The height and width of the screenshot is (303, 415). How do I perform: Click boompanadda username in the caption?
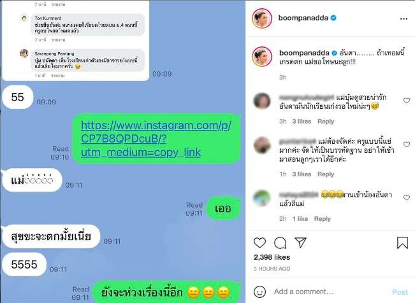[304, 53]
